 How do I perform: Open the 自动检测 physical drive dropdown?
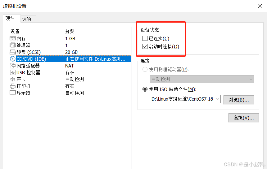pos(202,79)
